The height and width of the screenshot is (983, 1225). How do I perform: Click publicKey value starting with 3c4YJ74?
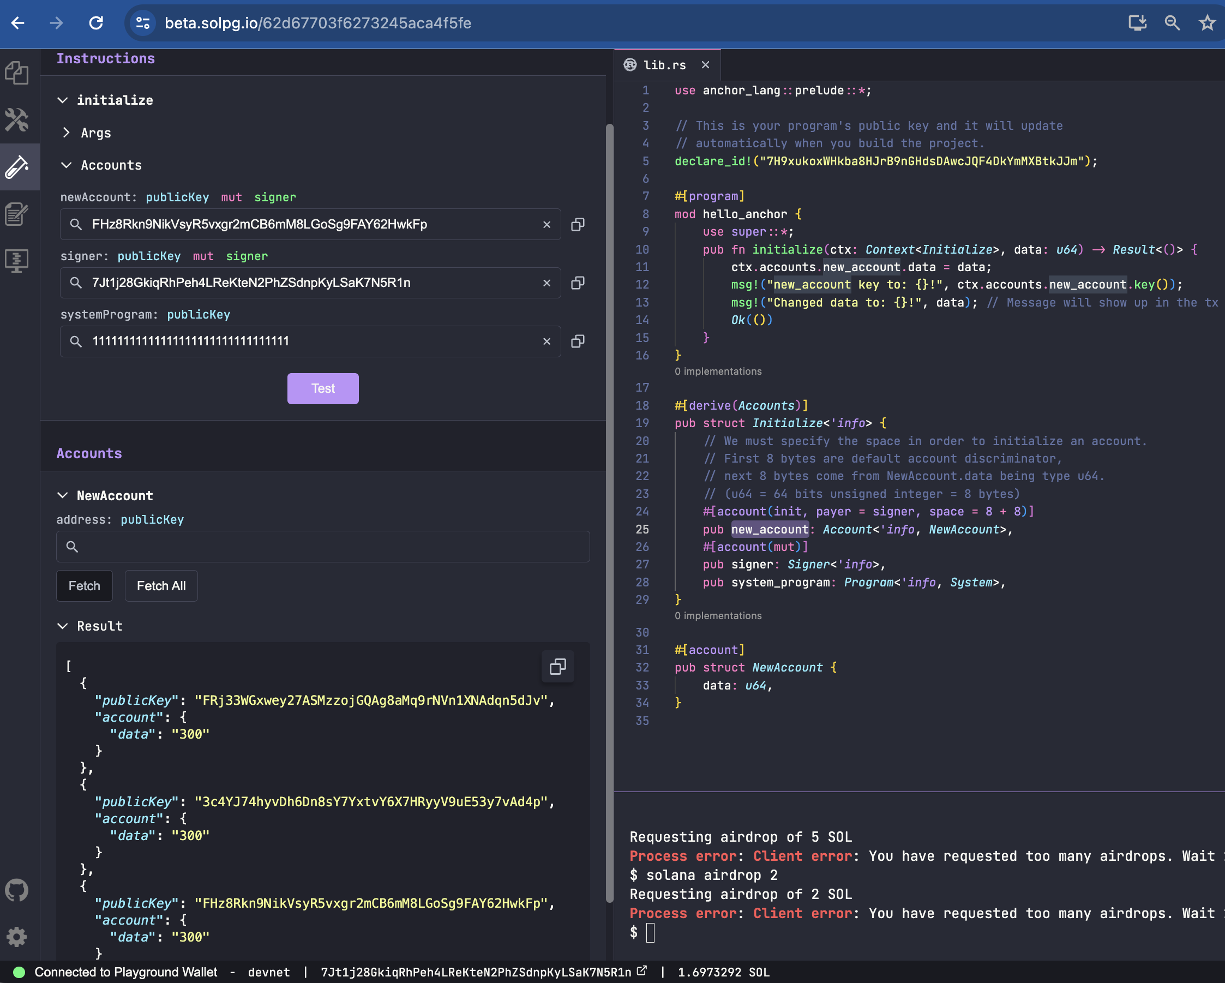tap(371, 802)
